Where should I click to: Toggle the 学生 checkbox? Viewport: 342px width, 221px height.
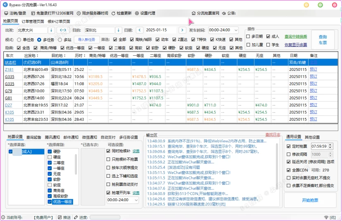point(268,45)
